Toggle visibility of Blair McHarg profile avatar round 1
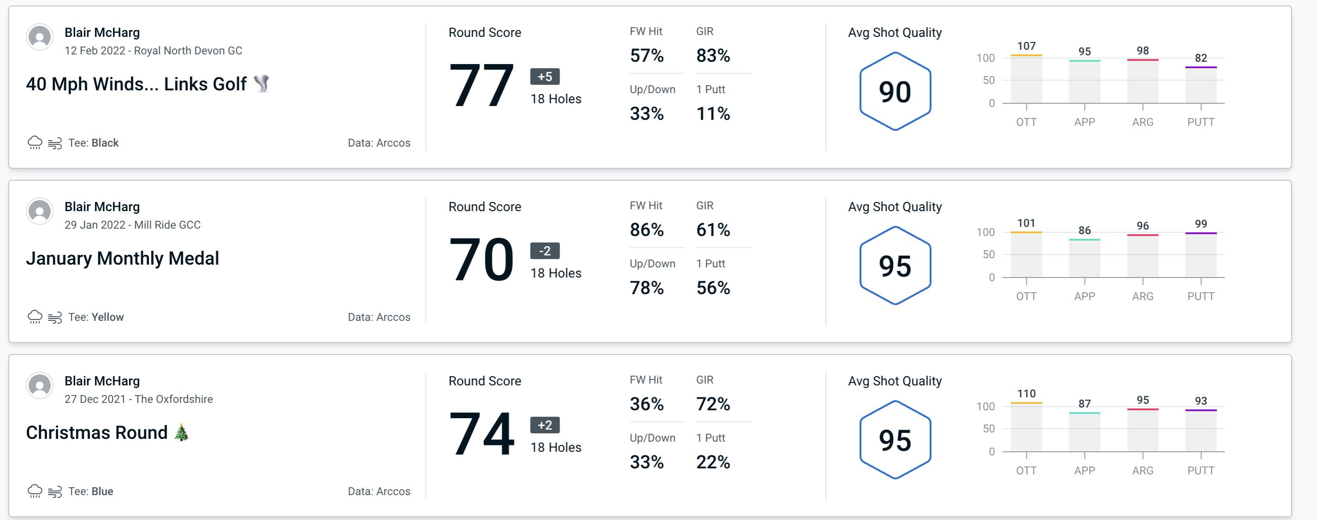Screen dimensions: 1317x520 pyautogui.click(x=40, y=39)
